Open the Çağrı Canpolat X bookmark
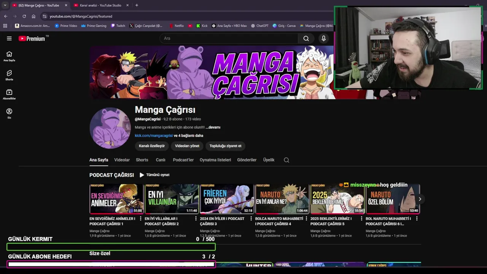Image resolution: width=487 pixels, height=274 pixels. coord(146,26)
